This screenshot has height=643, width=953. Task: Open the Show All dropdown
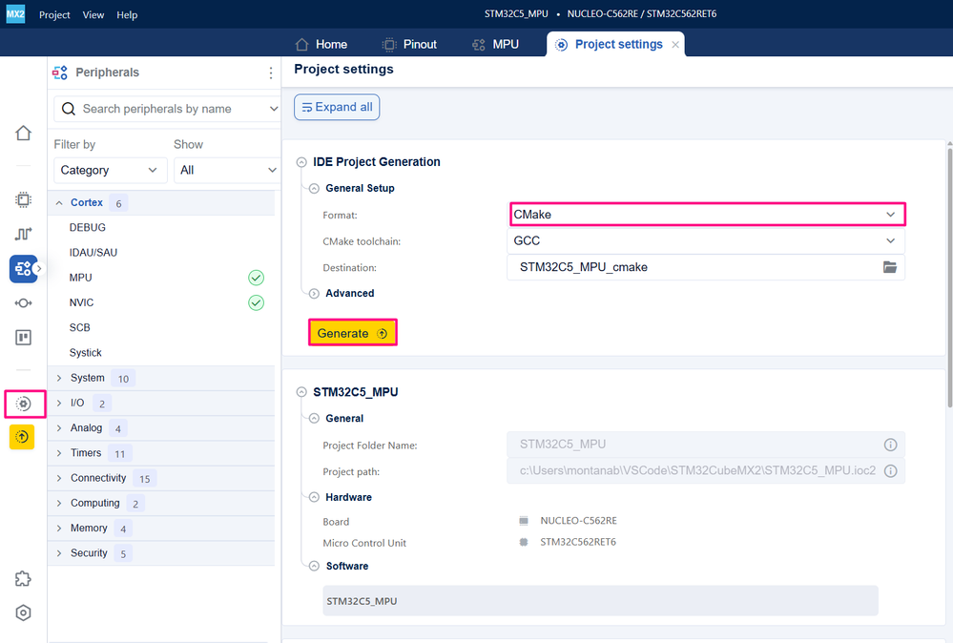227,170
